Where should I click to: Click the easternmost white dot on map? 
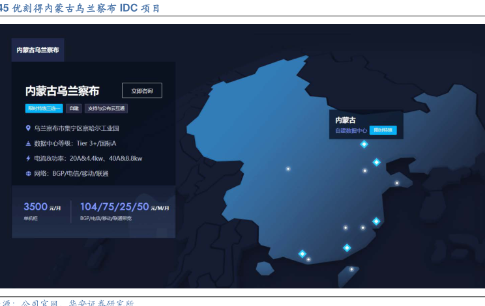coord(396,183)
